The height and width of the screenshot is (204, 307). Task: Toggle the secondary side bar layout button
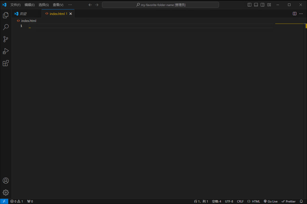pyautogui.click(x=262, y=5)
